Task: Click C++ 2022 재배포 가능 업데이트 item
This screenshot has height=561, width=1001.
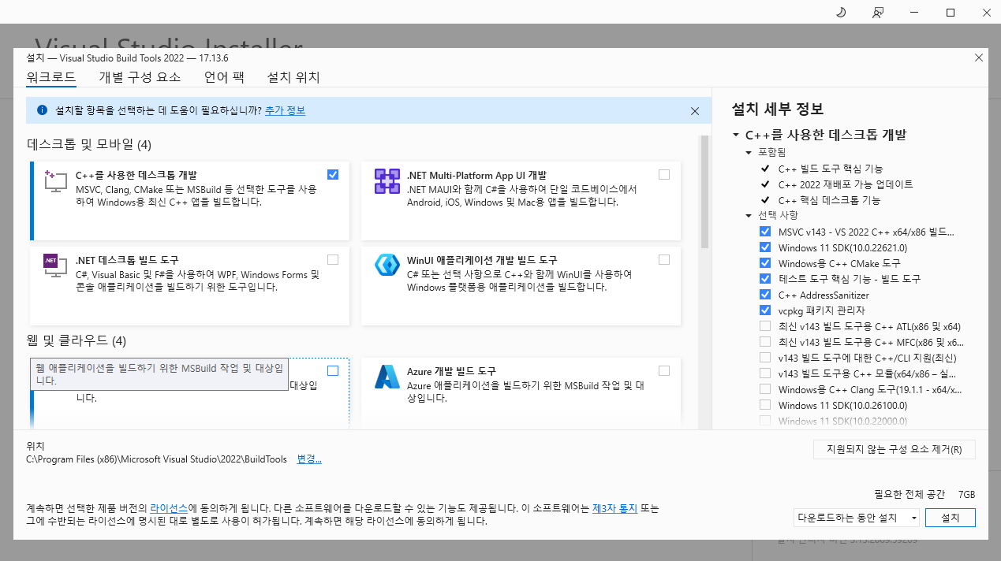Action: pos(846,184)
